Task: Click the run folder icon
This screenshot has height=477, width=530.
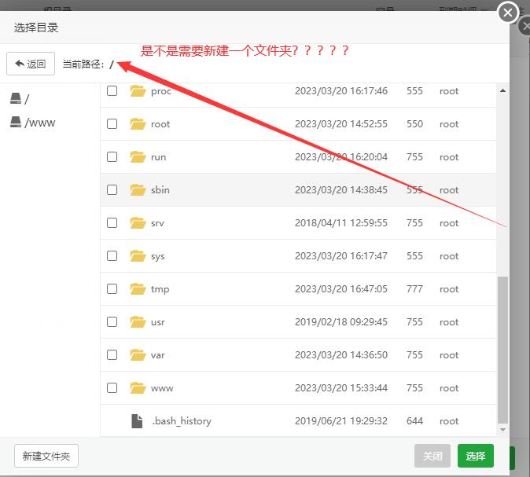Action: pos(138,157)
